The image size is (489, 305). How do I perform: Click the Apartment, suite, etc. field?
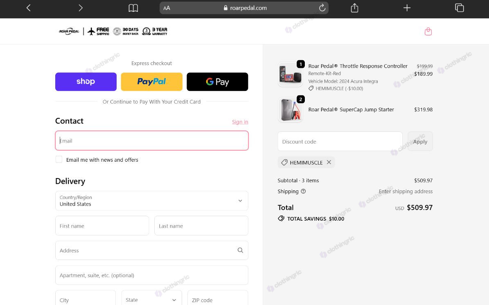point(152,276)
